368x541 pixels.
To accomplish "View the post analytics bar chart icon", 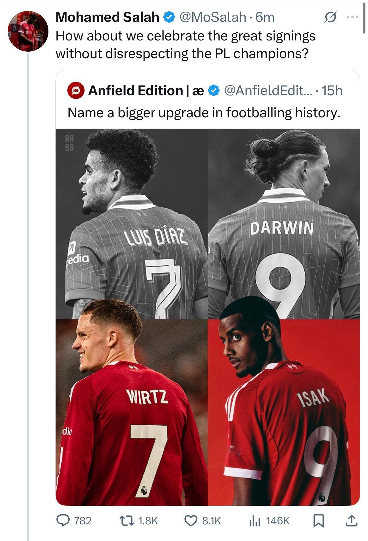I will (x=255, y=521).
